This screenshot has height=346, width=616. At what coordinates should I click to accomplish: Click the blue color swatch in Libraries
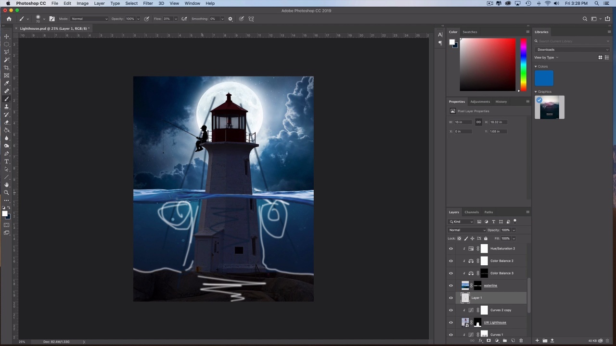(x=544, y=78)
